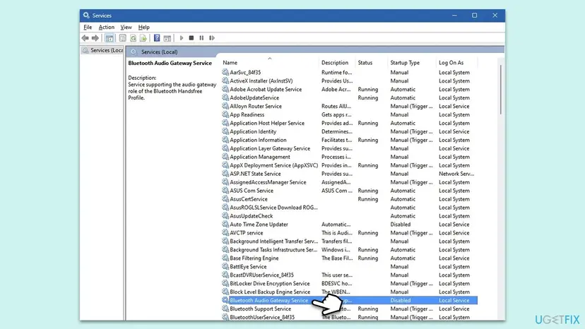Select Services (Local) in the console tree
Viewport: 585px width, 329px height.
[102, 50]
